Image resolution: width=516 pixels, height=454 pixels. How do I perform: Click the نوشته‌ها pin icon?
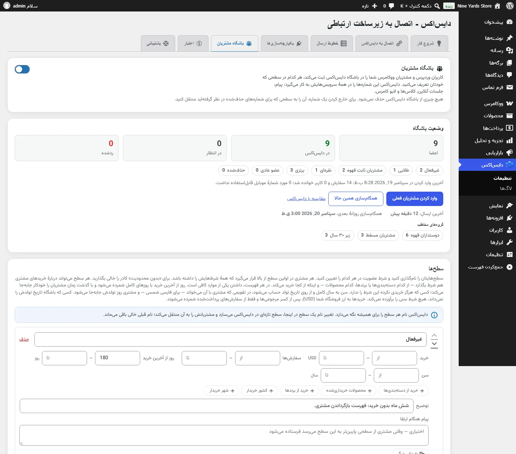click(510, 38)
